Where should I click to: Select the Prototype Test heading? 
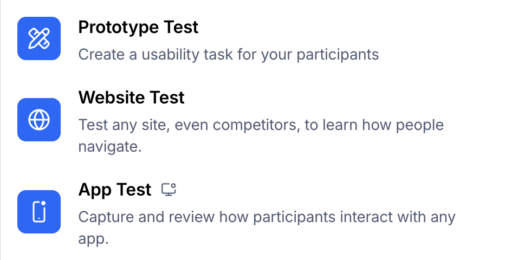(x=138, y=27)
